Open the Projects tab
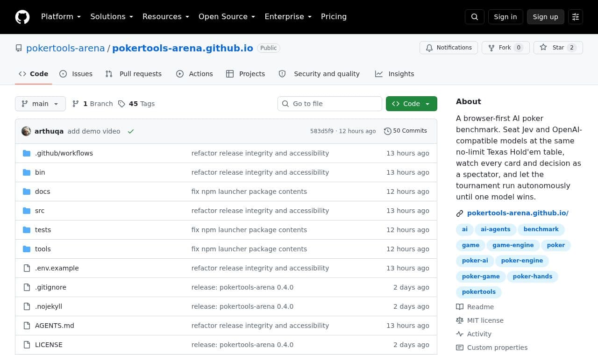This screenshot has height=355, width=598. [x=246, y=74]
